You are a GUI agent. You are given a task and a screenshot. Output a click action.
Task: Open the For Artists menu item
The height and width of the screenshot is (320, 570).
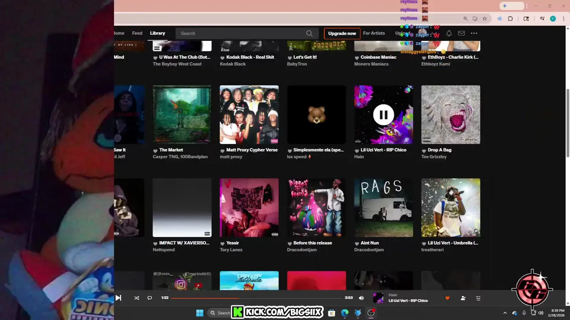(374, 33)
